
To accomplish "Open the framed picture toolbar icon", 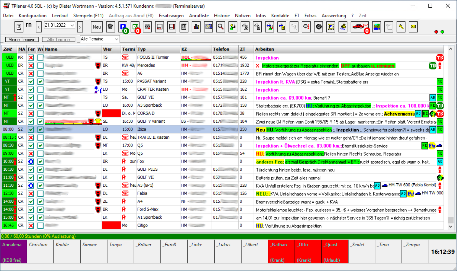I will (x=331, y=27).
